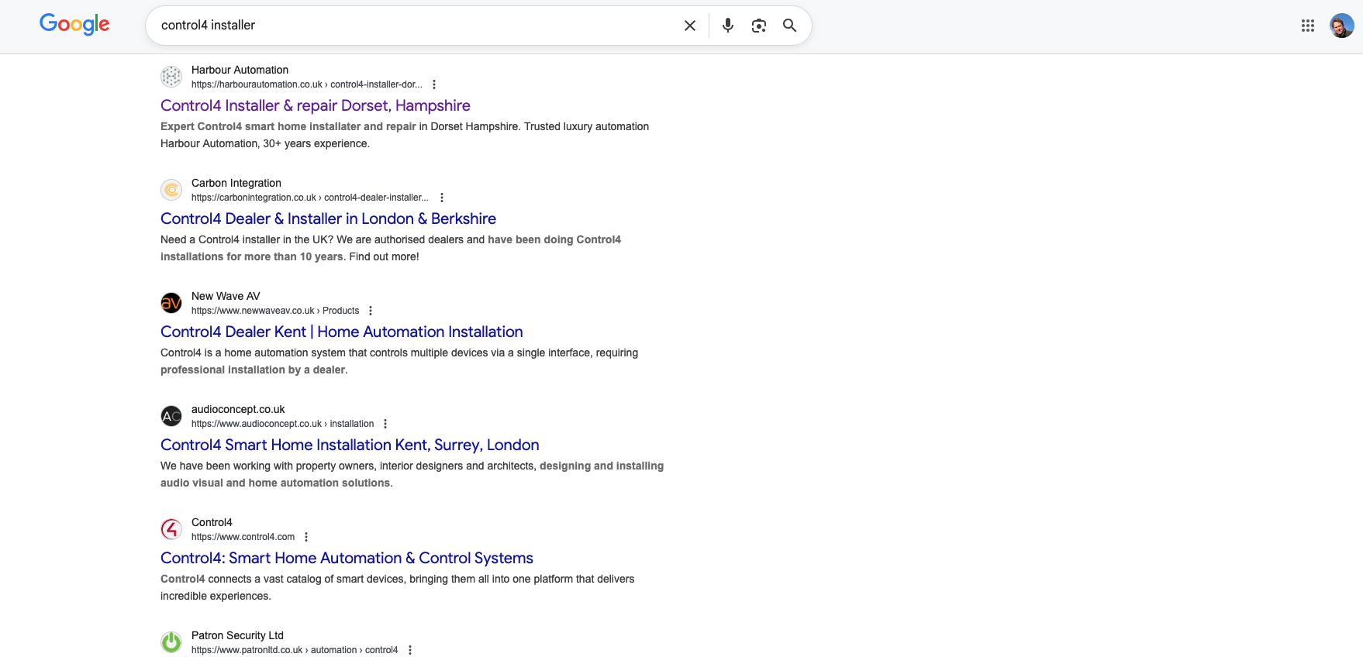Start voice search with microphone icon
This screenshot has height=657, width=1363.
pos(727,26)
